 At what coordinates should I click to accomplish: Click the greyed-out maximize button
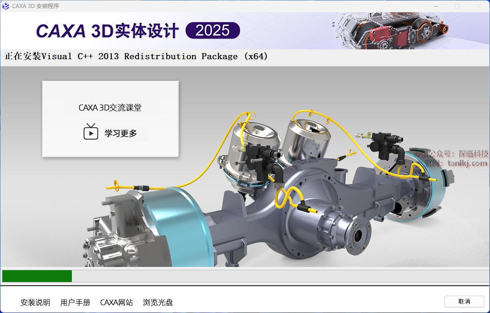pyautogui.click(x=457, y=6)
